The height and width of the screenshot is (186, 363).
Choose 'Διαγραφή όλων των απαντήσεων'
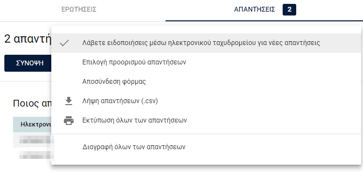click(x=206, y=147)
